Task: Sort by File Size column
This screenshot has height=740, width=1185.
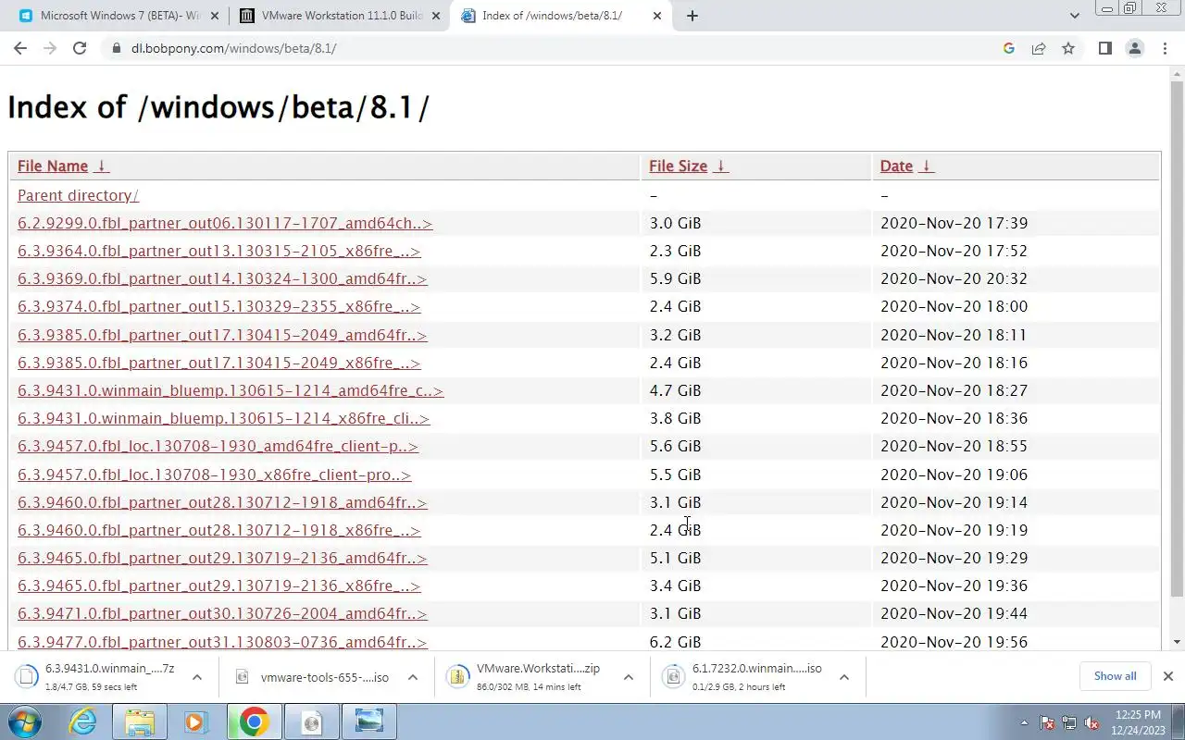Action: [x=678, y=166]
